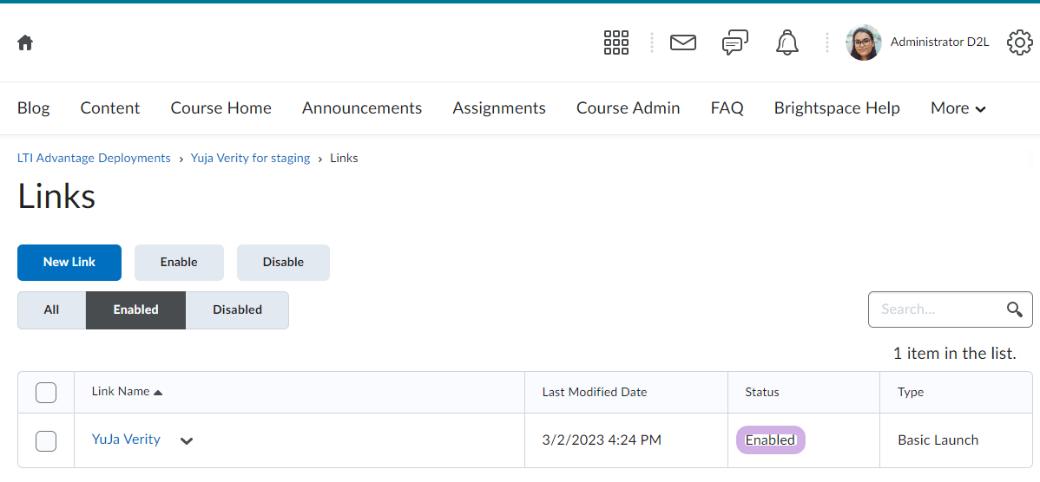Check the select-all rows checkbox
Screen dimensions: 1040x482
coord(46,393)
